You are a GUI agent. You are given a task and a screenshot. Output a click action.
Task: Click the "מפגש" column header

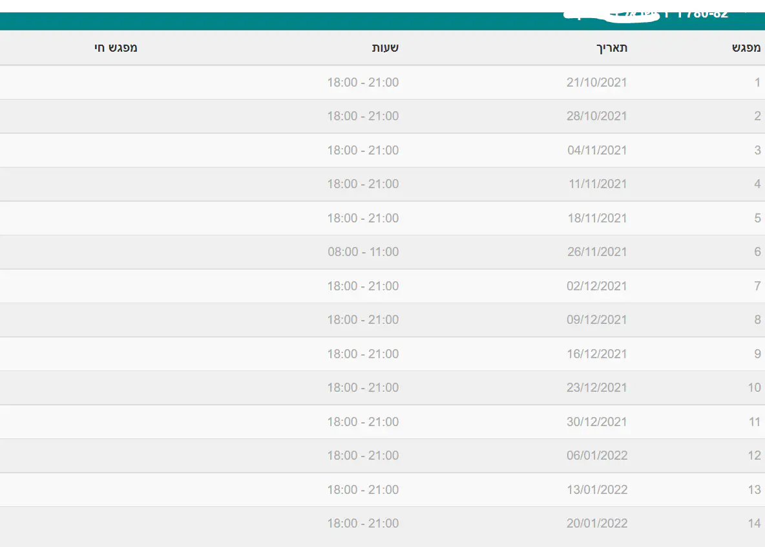click(747, 48)
